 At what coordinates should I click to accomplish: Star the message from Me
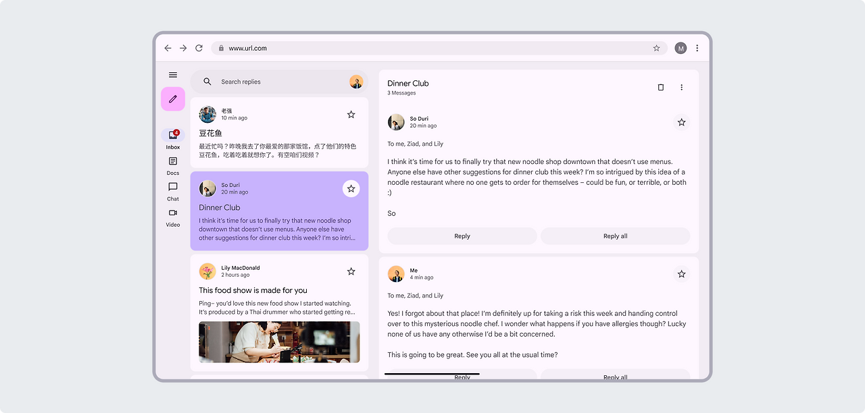(x=681, y=274)
